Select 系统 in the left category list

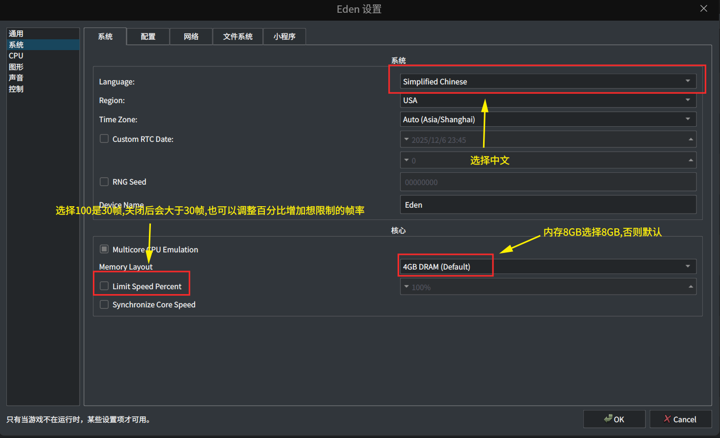click(x=43, y=45)
